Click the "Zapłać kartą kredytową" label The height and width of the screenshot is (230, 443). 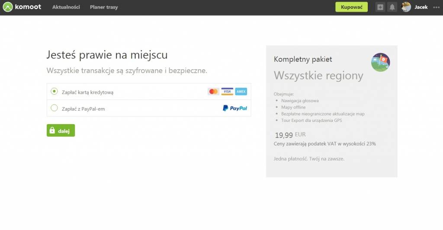coord(87,92)
